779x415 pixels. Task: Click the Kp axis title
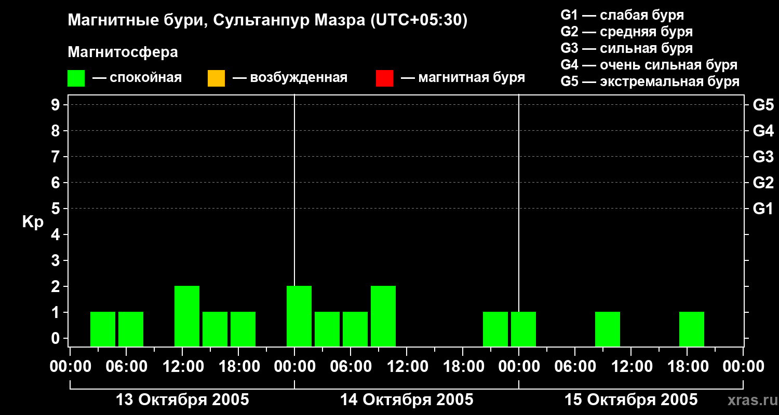(33, 222)
